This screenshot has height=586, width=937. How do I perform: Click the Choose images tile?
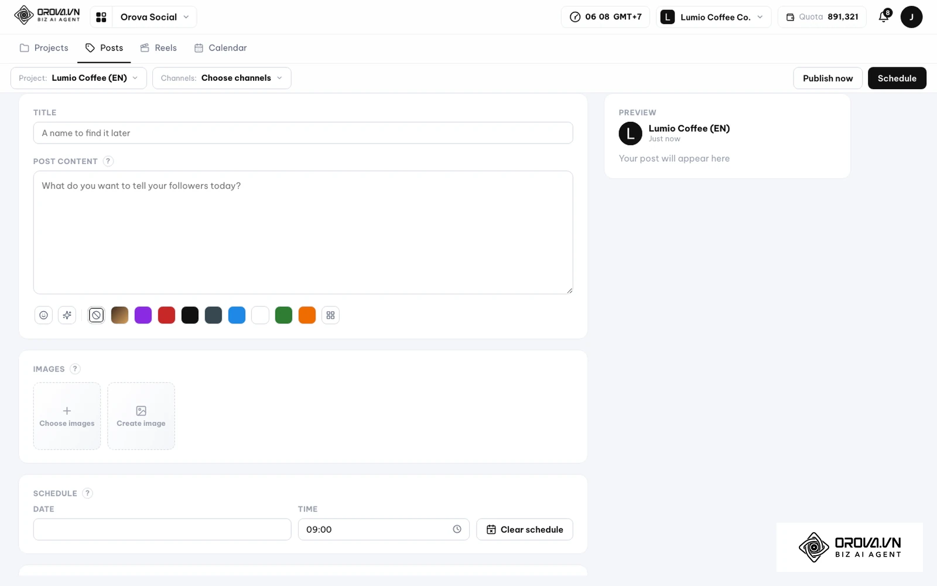[x=67, y=416]
